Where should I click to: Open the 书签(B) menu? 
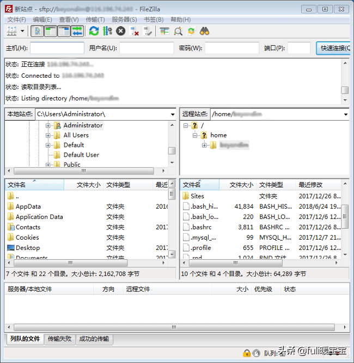pyautogui.click(x=154, y=20)
